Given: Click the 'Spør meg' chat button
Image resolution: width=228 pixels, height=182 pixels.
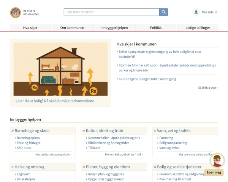Looking at the screenshot, I should (x=214, y=173).
